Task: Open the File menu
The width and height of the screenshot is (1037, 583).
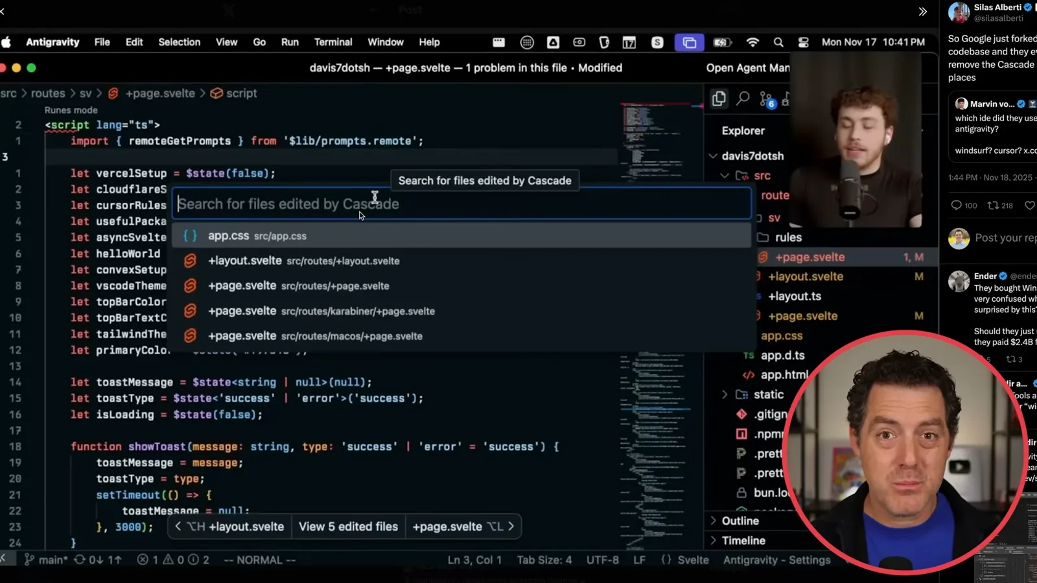Action: click(102, 42)
